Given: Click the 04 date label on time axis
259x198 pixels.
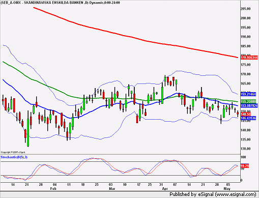Looking at the screenshot, I should pos(54,185).
